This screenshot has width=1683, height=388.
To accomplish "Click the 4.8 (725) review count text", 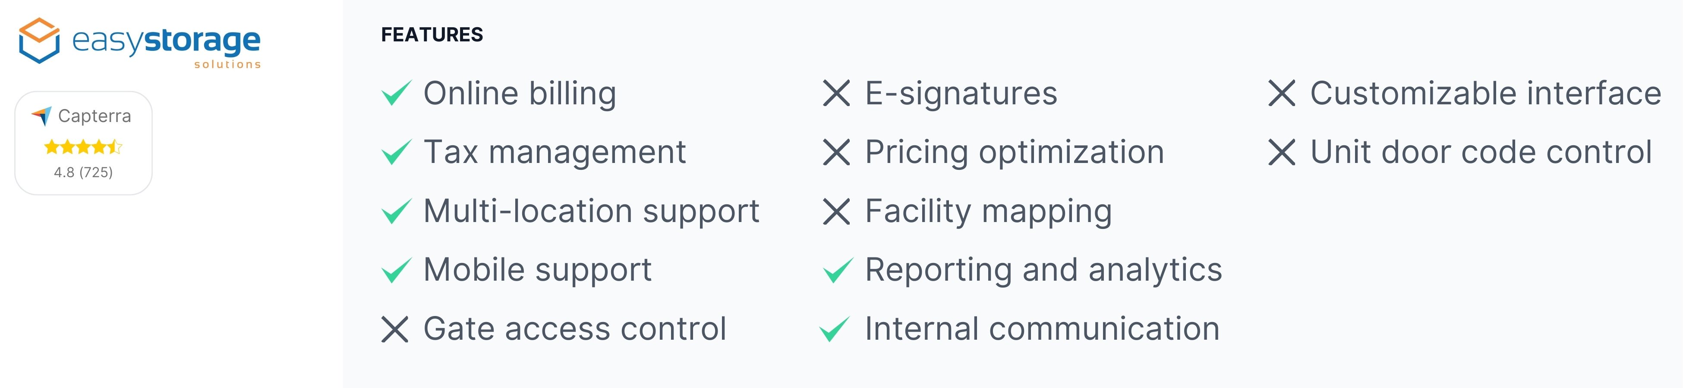I will click(83, 172).
